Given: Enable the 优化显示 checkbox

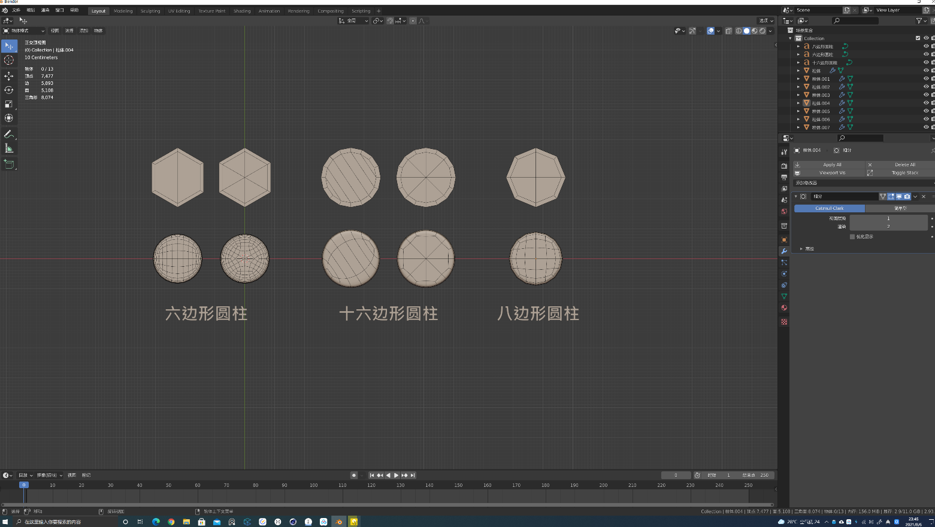Looking at the screenshot, I should point(852,237).
